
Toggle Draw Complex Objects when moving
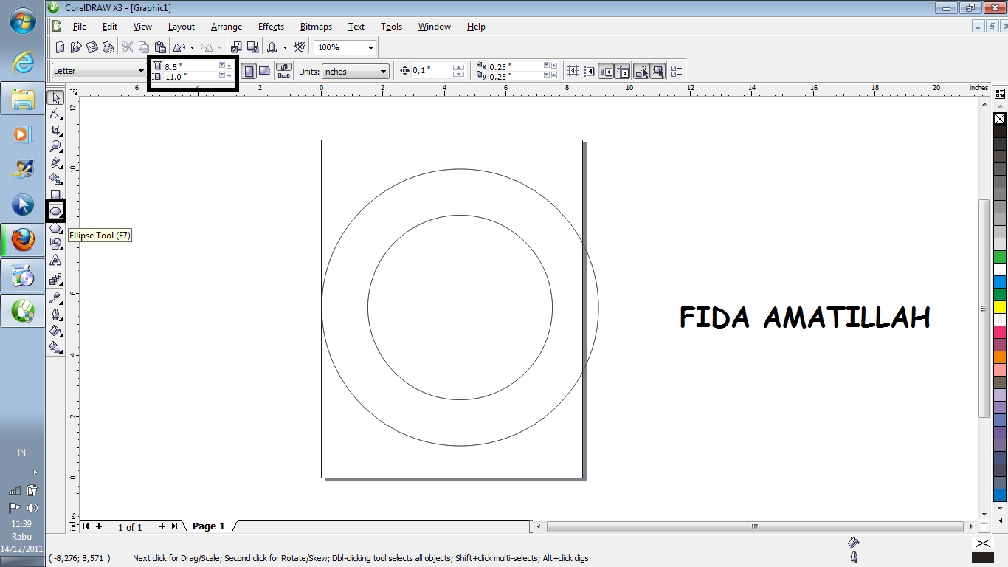[642, 71]
